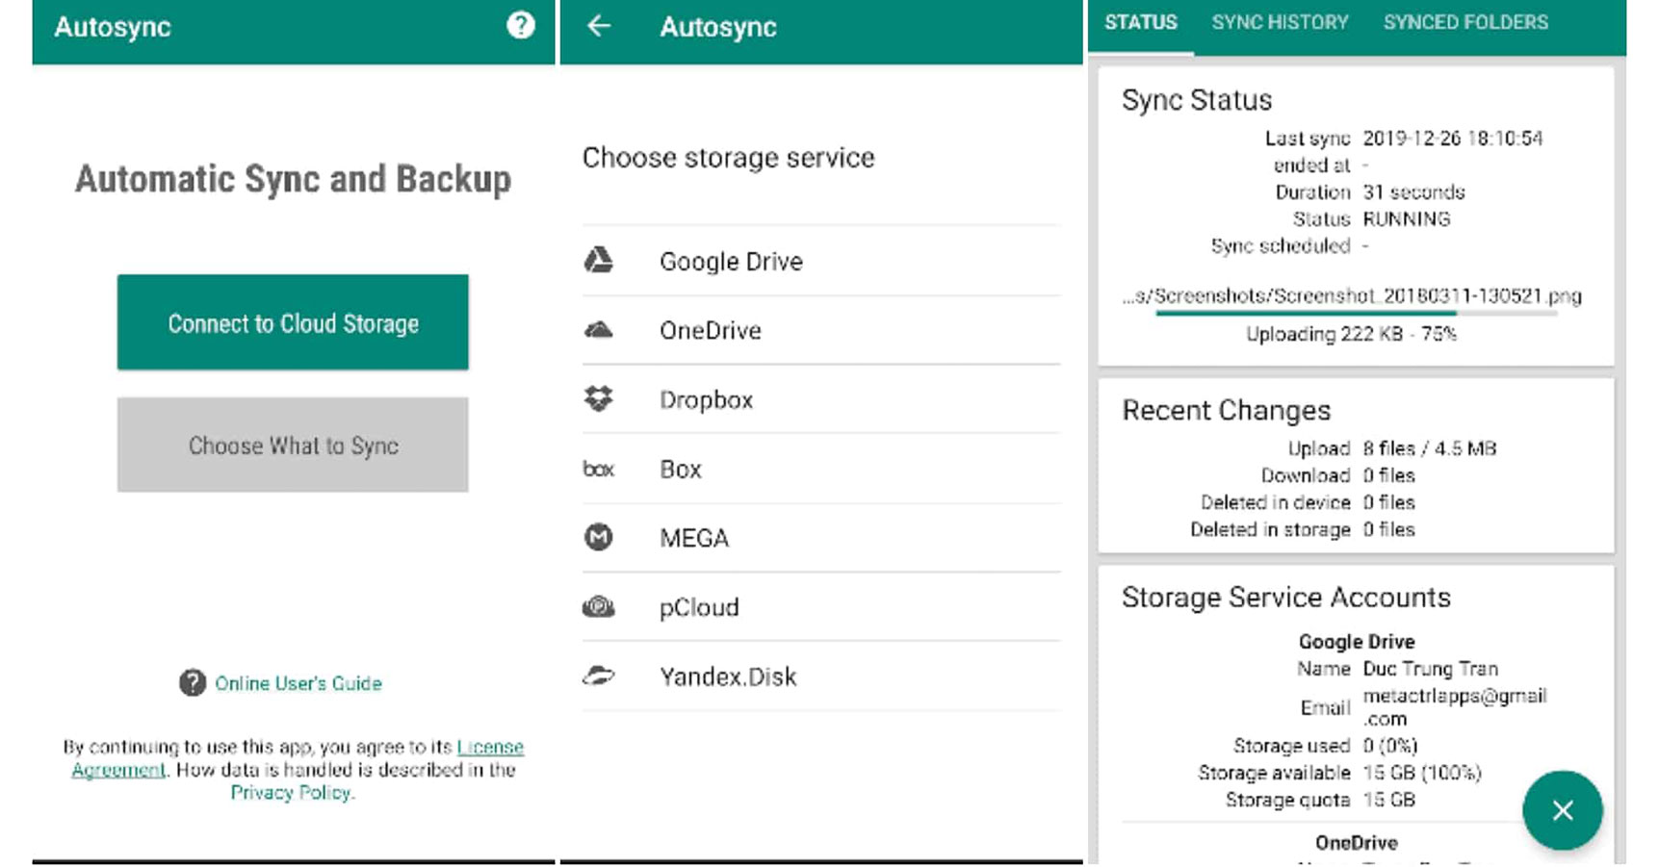Open the Online User's Guide link
The width and height of the screenshot is (1659, 867).
click(298, 683)
